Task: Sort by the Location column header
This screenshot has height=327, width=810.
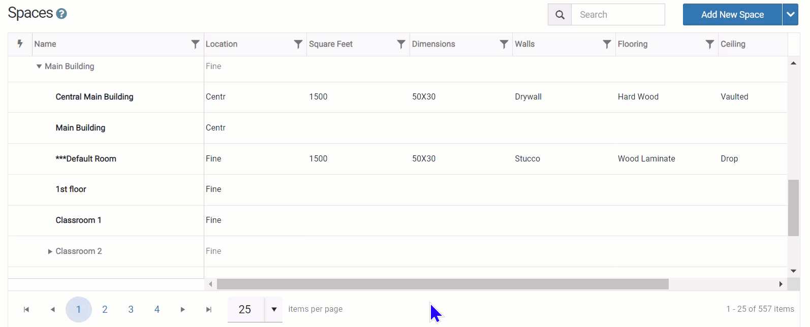Action: point(222,44)
